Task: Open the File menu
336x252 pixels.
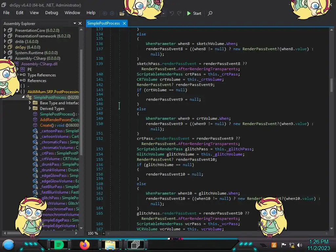Action: click(6, 13)
